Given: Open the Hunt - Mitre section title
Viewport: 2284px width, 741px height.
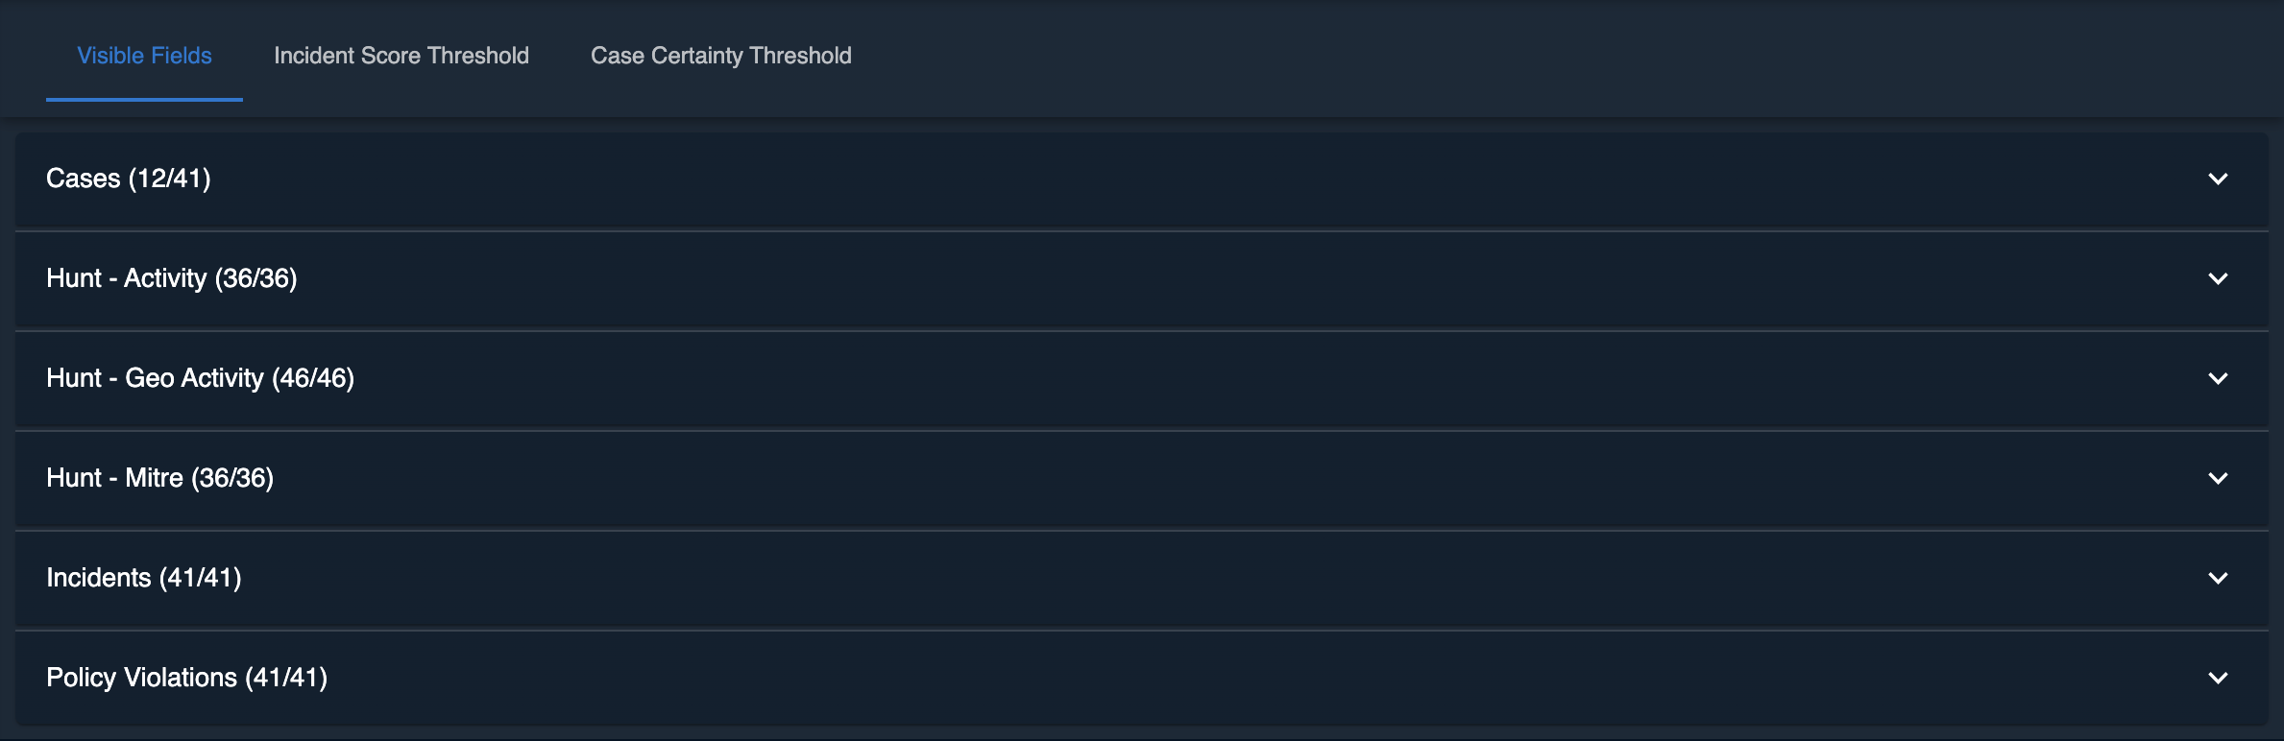Looking at the screenshot, I should pos(114,478).
